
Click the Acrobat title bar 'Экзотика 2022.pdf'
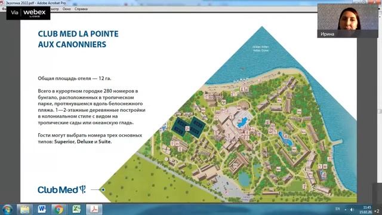pos(35,3)
